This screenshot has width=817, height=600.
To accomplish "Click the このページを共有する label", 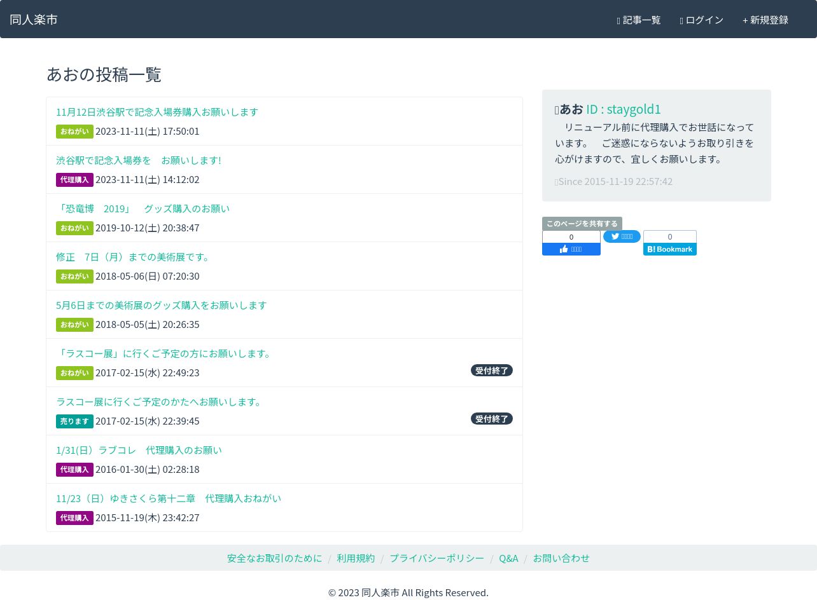I will pyautogui.click(x=582, y=224).
